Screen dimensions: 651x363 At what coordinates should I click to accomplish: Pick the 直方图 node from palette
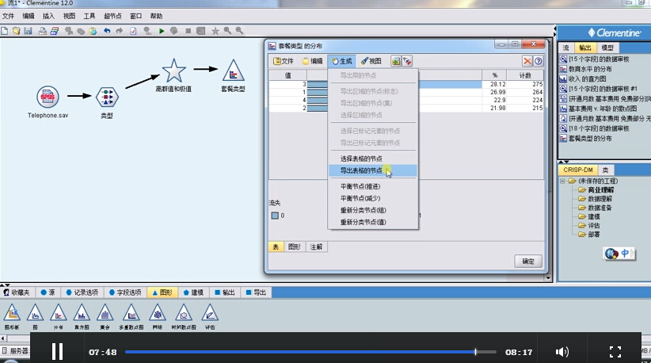click(x=81, y=314)
